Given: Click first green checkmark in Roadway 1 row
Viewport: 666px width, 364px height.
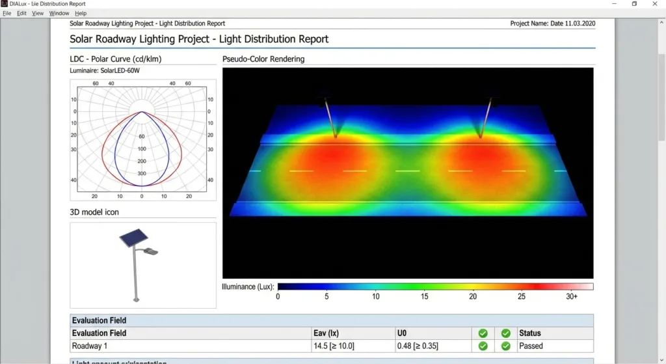Looking at the screenshot, I should tap(483, 346).
